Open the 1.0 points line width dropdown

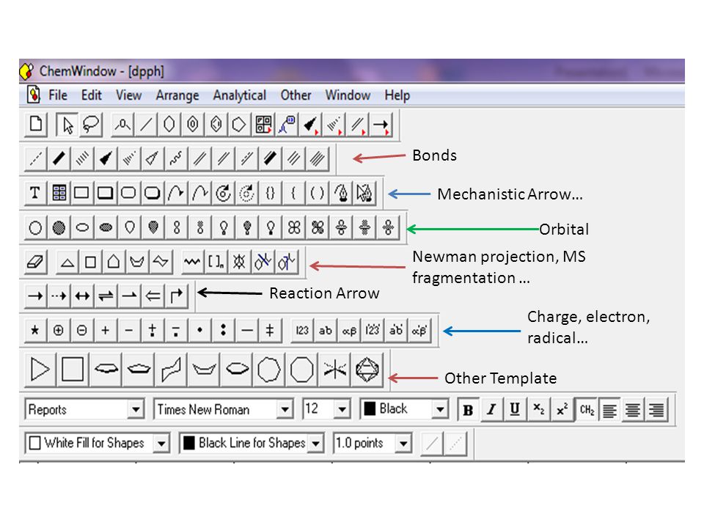pyautogui.click(x=403, y=444)
